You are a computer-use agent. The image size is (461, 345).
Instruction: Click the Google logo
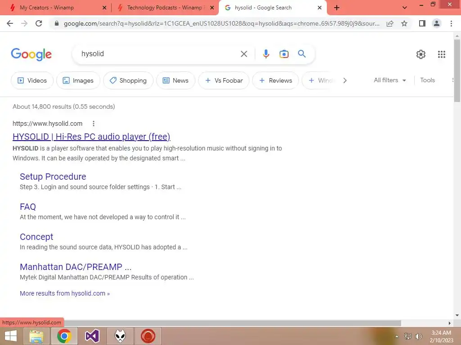point(32,54)
